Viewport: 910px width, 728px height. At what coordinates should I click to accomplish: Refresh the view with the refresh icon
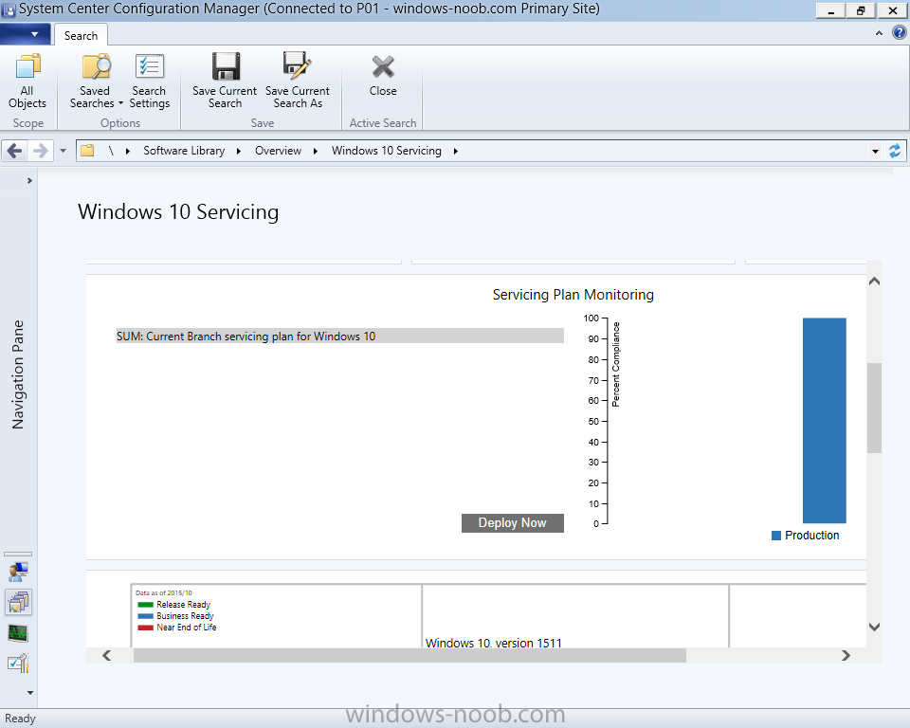tap(895, 151)
